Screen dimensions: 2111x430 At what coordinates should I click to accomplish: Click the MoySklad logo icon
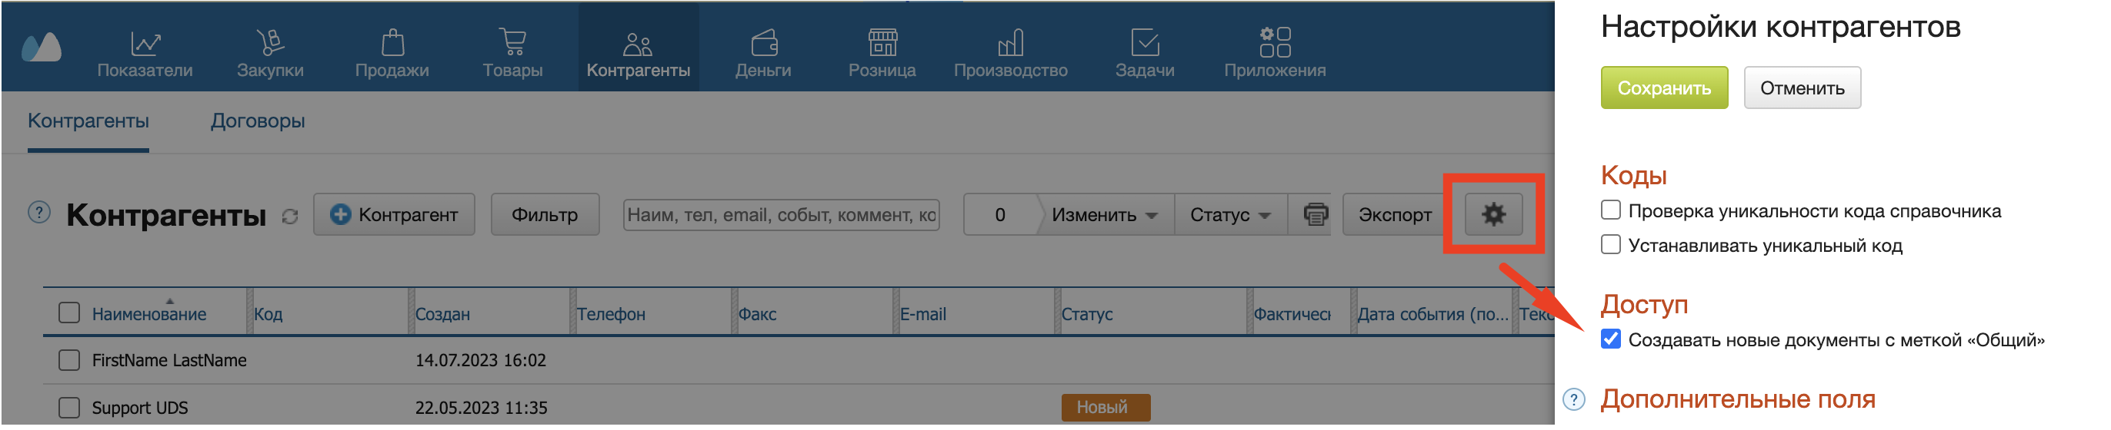click(42, 48)
